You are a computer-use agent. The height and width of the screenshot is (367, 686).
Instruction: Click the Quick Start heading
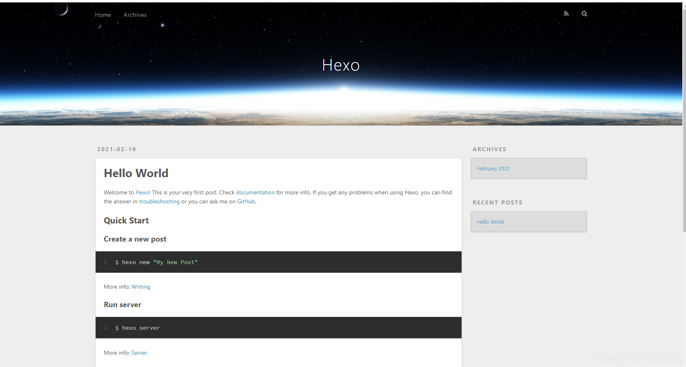click(x=126, y=221)
